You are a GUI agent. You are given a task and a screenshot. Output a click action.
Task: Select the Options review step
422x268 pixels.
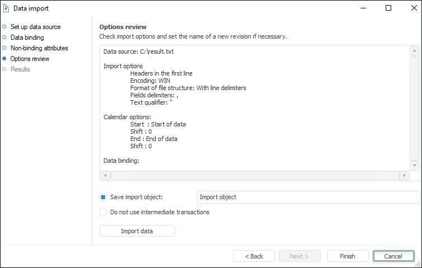pyautogui.click(x=30, y=59)
